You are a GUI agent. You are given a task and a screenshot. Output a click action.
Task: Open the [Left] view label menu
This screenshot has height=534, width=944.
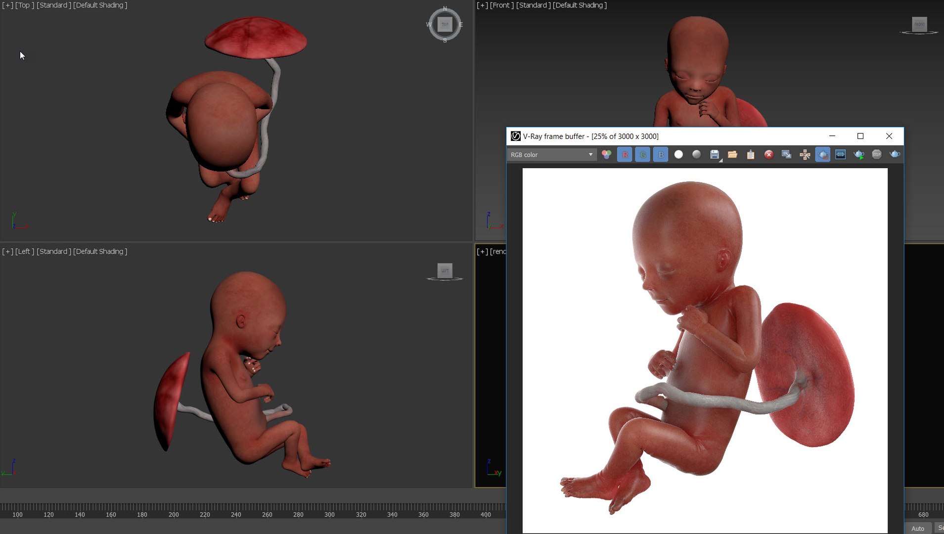25,251
